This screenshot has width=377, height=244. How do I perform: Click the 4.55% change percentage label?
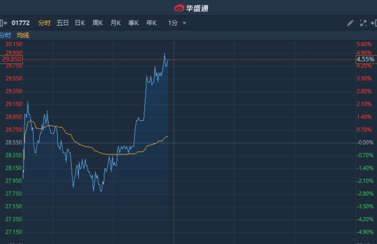[x=365, y=59]
